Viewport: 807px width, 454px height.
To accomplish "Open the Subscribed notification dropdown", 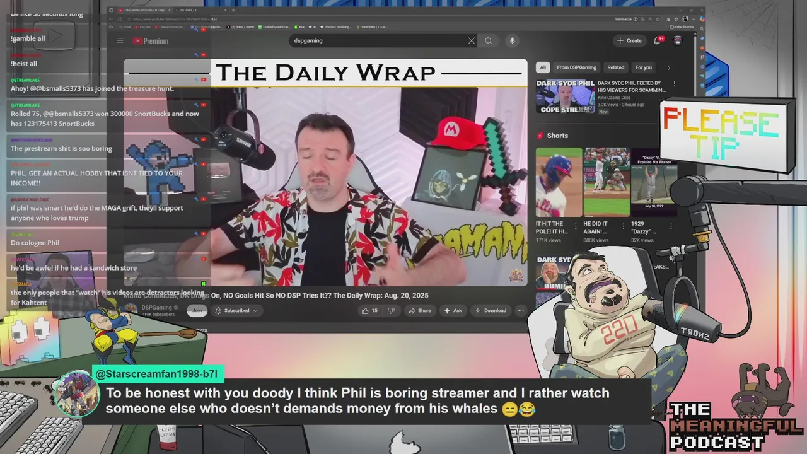I will tap(236, 310).
